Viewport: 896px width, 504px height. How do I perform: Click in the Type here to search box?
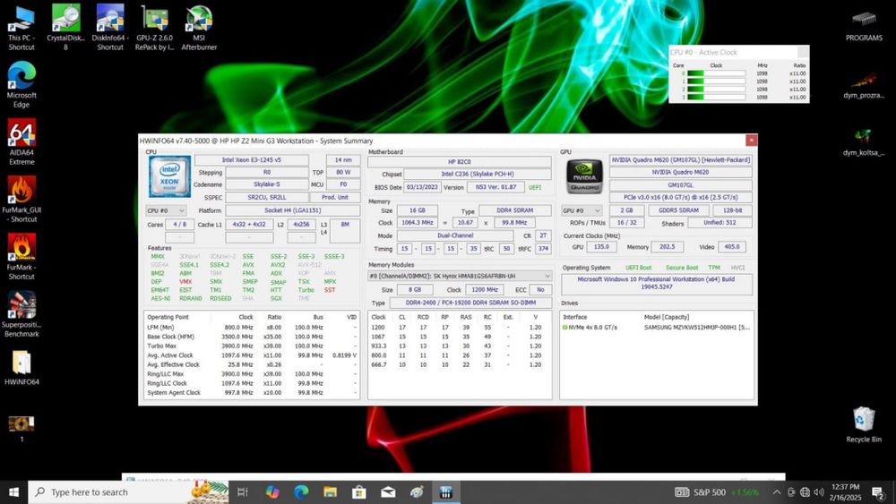[x=128, y=492]
